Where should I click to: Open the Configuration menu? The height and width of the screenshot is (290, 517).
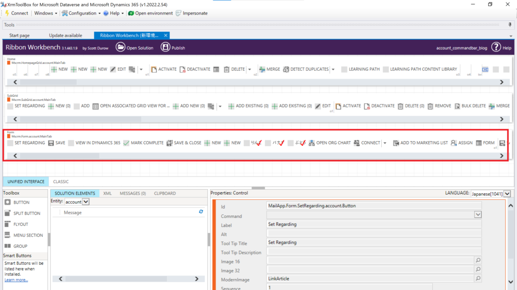click(81, 13)
